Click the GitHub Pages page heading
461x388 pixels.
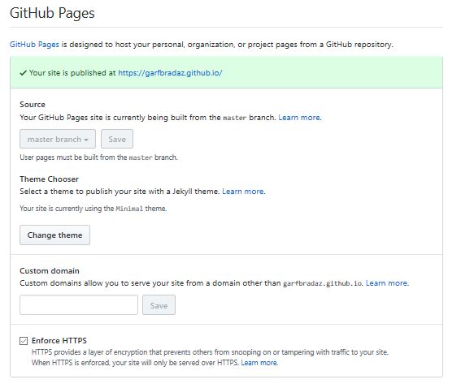[52, 13]
